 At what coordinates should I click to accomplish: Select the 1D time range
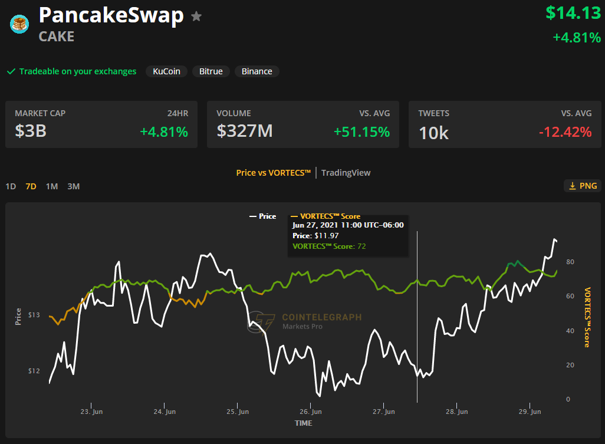(x=11, y=186)
